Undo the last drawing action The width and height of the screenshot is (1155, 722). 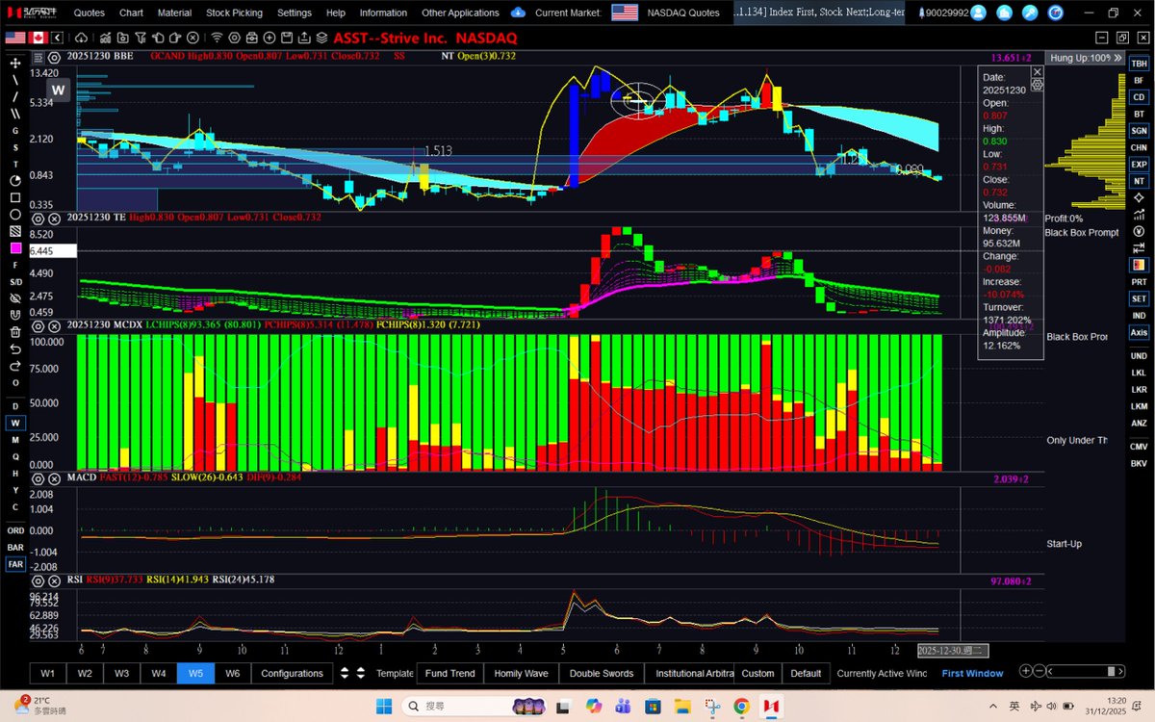[x=15, y=349]
